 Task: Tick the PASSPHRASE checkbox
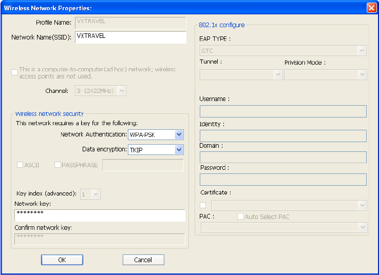[x=58, y=165]
